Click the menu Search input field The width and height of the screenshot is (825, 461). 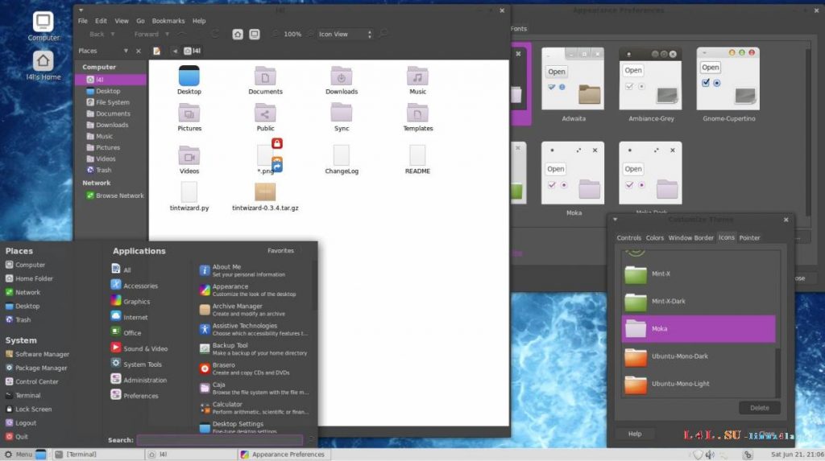coord(219,440)
